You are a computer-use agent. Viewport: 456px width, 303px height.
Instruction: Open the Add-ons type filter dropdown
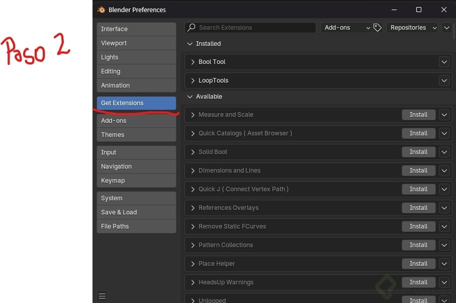(346, 28)
